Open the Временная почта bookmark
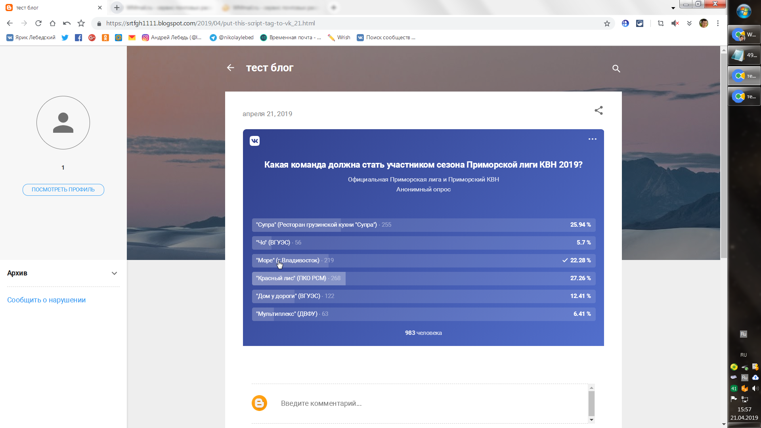Screen dimensions: 761x428 [x=291, y=38]
